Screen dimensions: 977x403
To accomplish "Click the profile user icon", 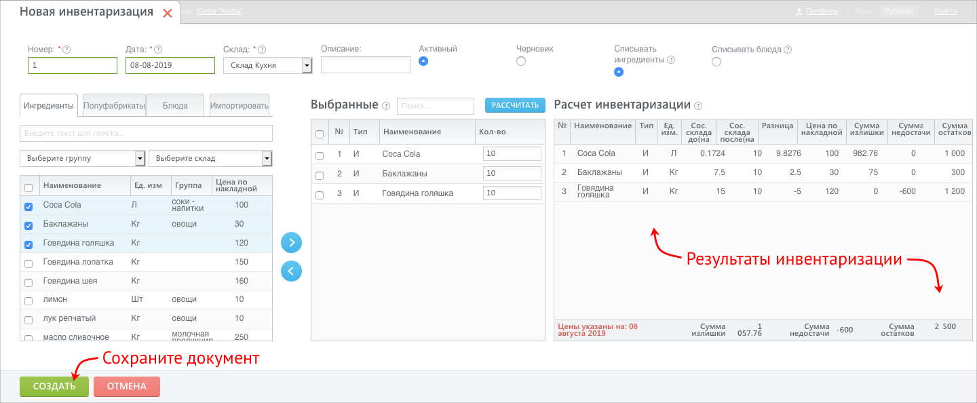I will [x=799, y=12].
